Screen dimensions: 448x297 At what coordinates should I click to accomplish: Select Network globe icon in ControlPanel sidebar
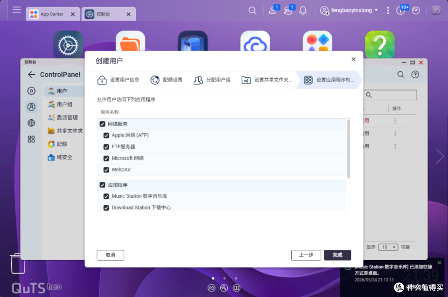[31, 123]
